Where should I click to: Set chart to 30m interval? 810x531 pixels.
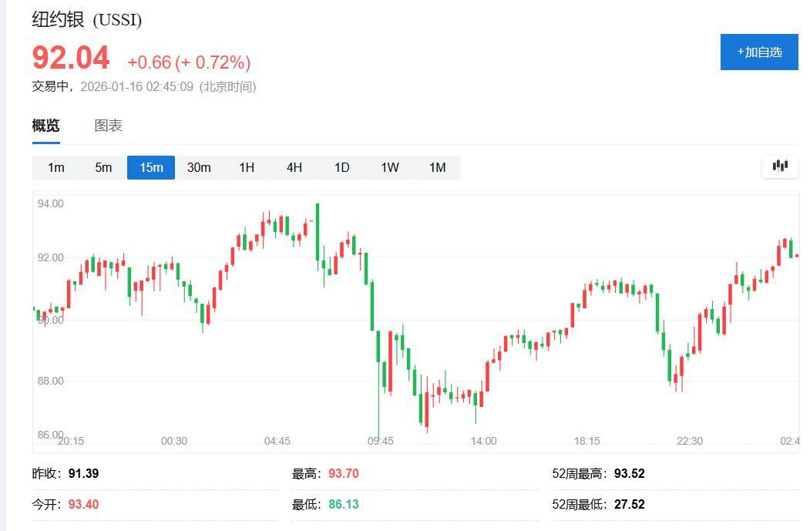[x=199, y=167]
